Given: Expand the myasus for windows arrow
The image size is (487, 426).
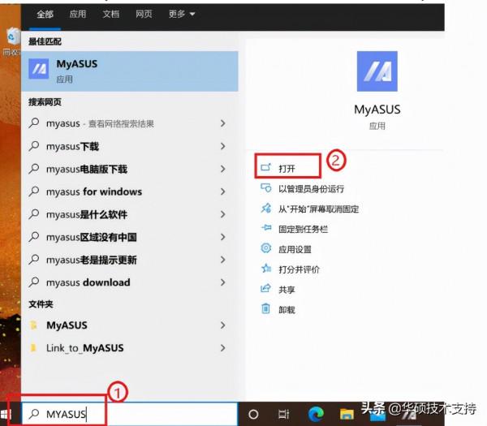Looking at the screenshot, I should [222, 191].
